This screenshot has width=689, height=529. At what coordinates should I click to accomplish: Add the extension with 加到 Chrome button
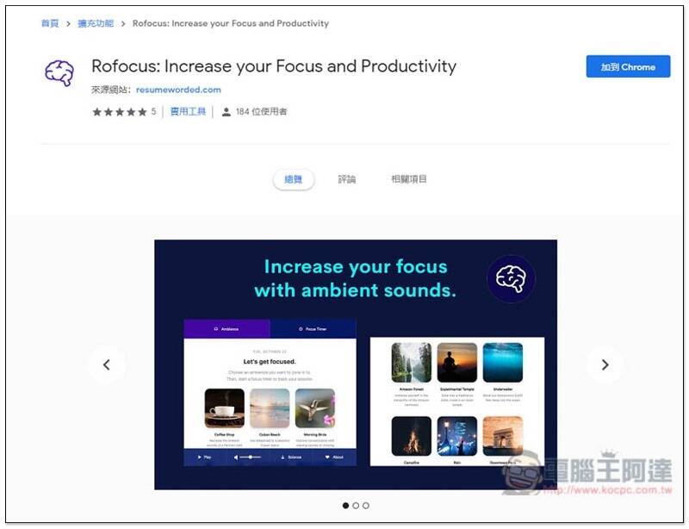click(628, 66)
